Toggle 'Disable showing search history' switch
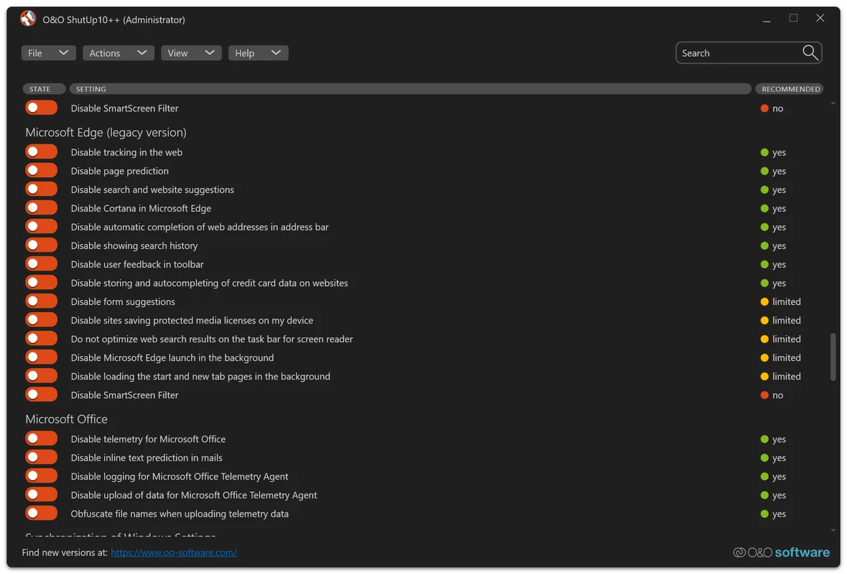The width and height of the screenshot is (847, 574). click(41, 245)
